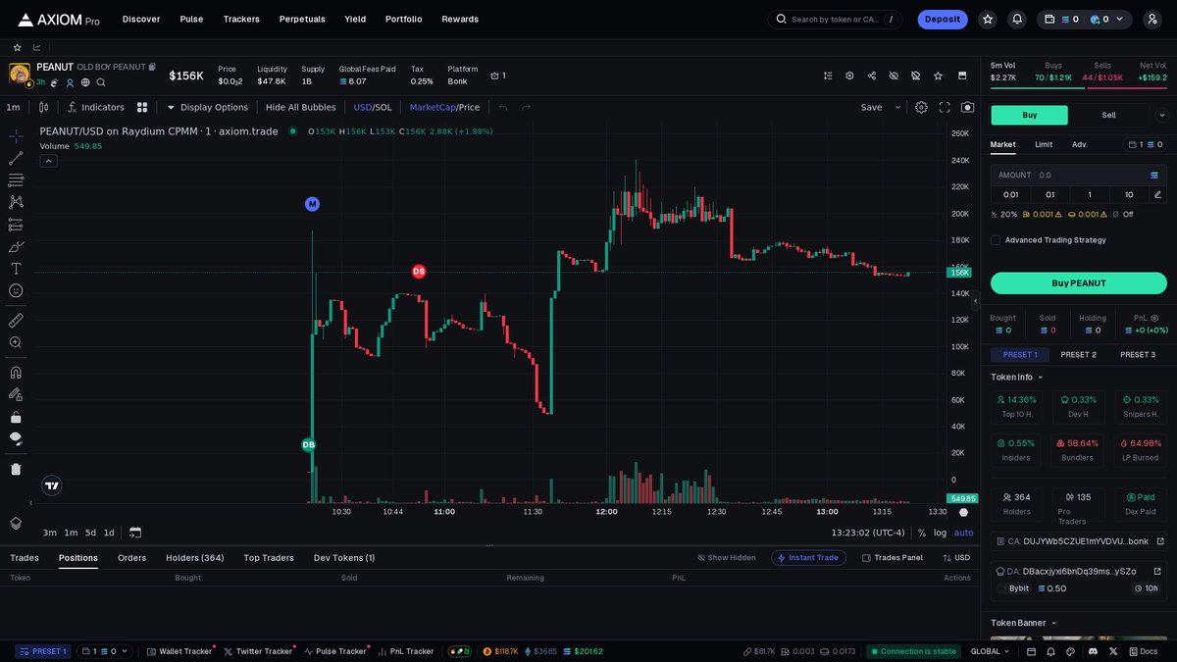This screenshot has width=1177, height=662.
Task: Remove all drawings with trash icon
Action: [16, 469]
